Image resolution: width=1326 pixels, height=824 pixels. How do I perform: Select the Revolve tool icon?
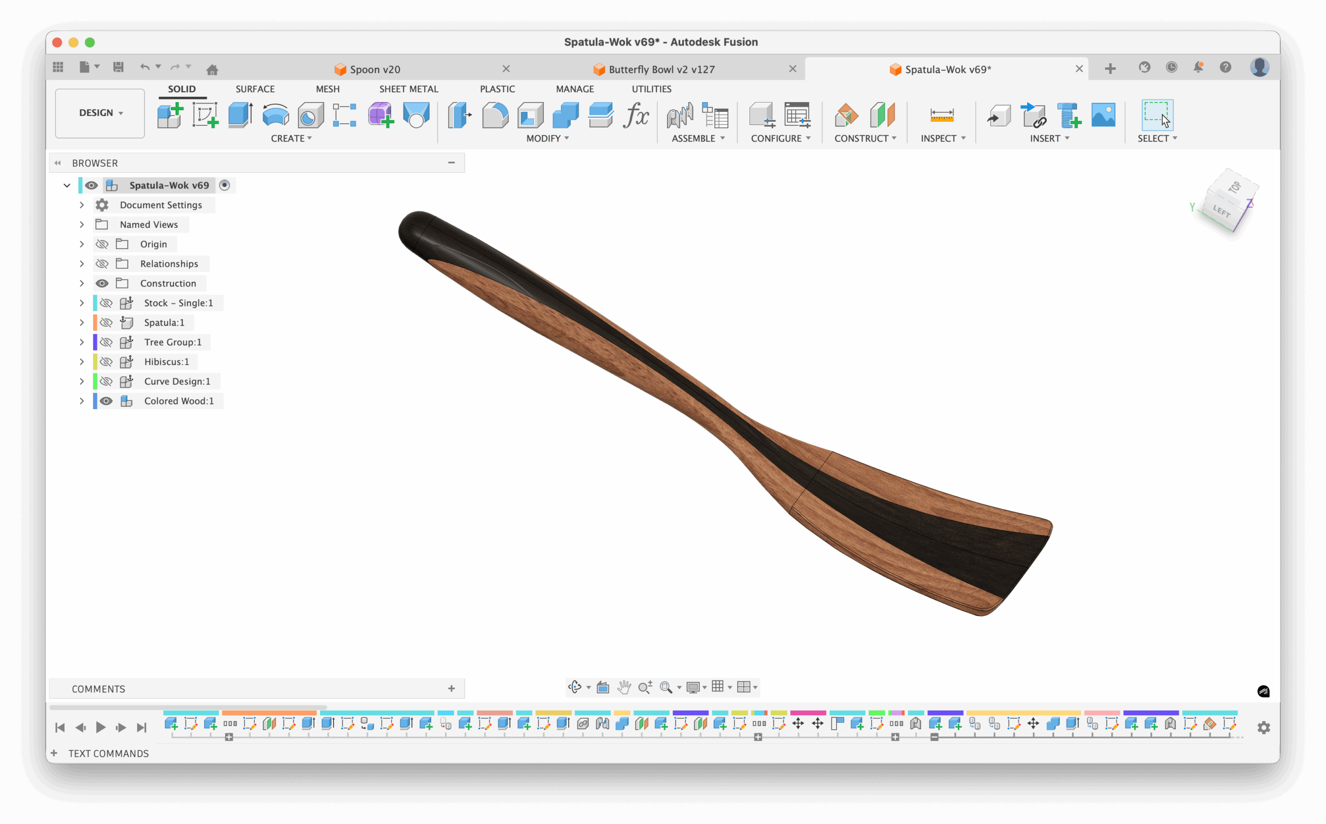(275, 115)
